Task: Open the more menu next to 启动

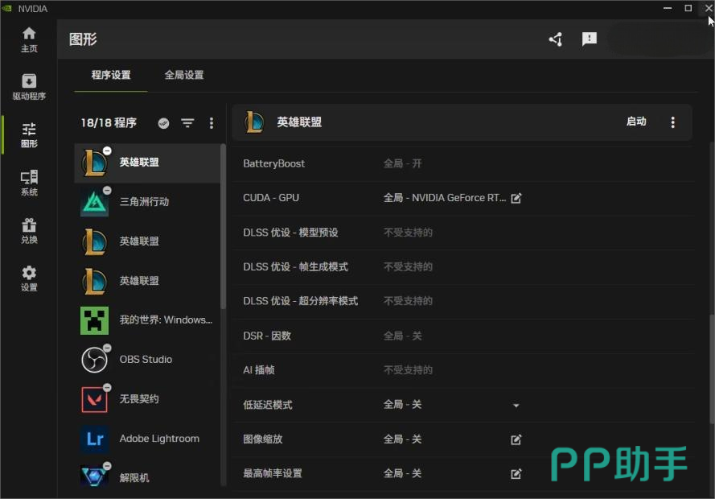Action: 673,122
